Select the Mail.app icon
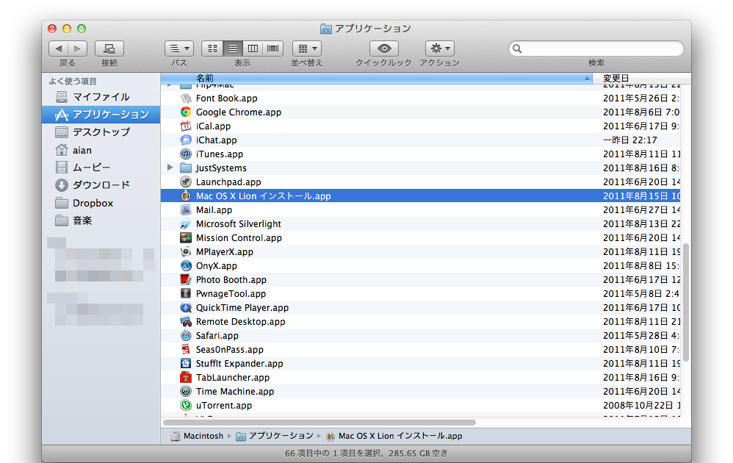733x463 pixels. [x=186, y=209]
